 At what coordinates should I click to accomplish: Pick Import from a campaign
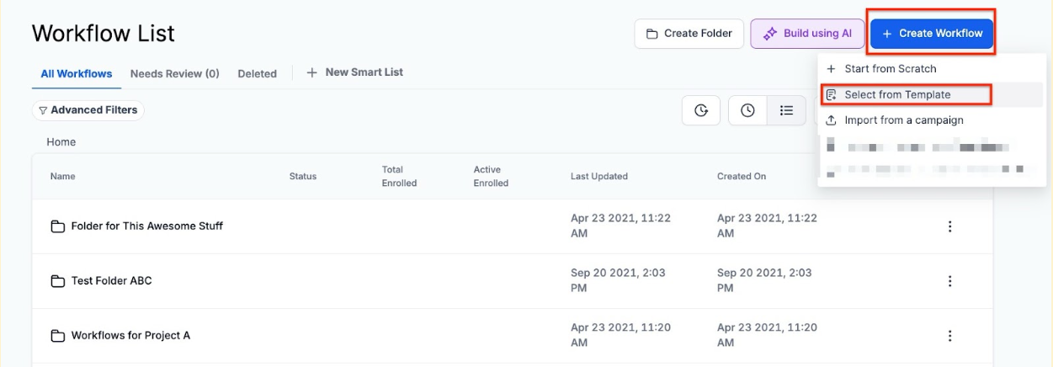pos(903,120)
